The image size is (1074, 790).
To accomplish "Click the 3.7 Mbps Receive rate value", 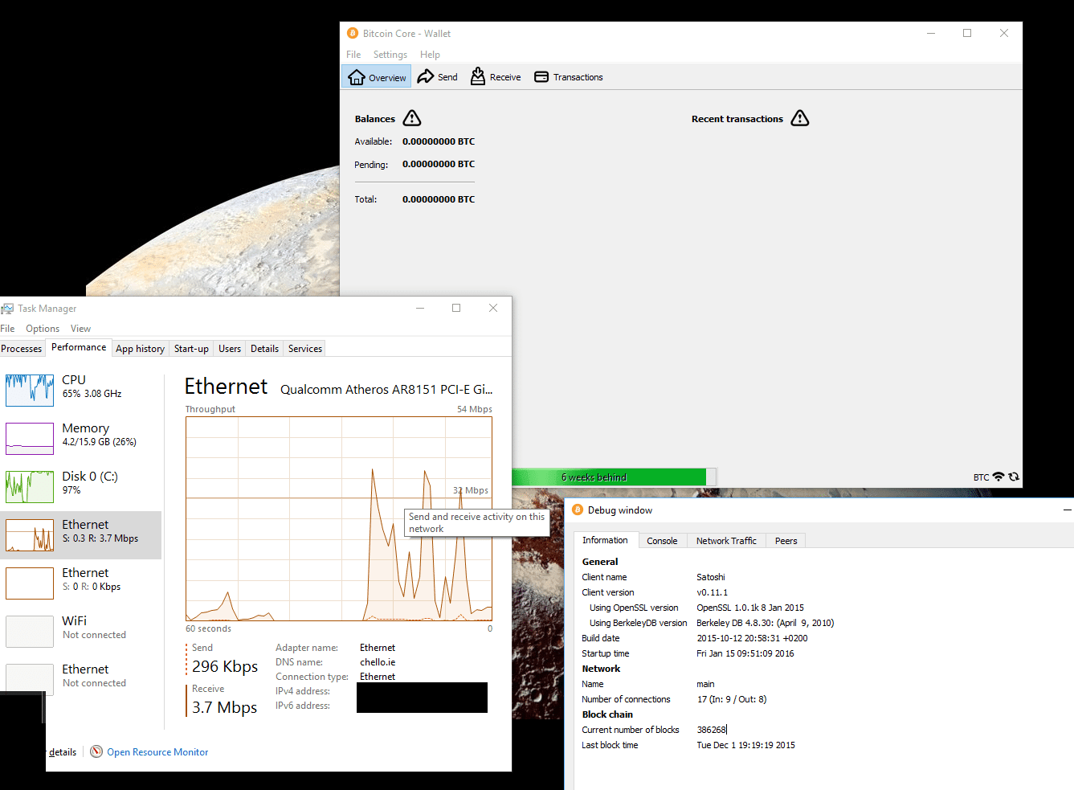I will pos(224,707).
